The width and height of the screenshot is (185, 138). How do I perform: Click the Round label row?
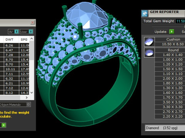pyautogui.click(x=170, y=50)
